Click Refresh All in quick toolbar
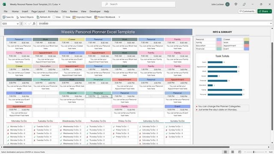This screenshot has height=154, width=274. point(43,17)
